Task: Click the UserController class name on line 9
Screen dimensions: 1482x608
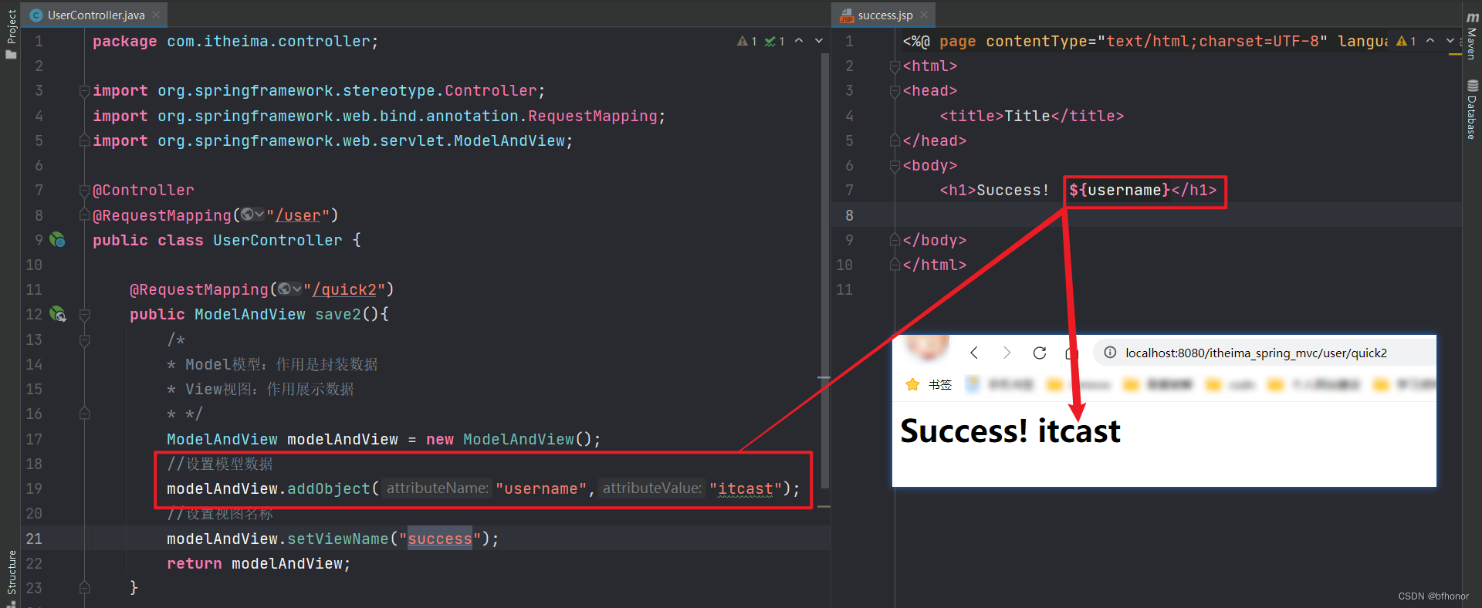Action: click(x=278, y=240)
